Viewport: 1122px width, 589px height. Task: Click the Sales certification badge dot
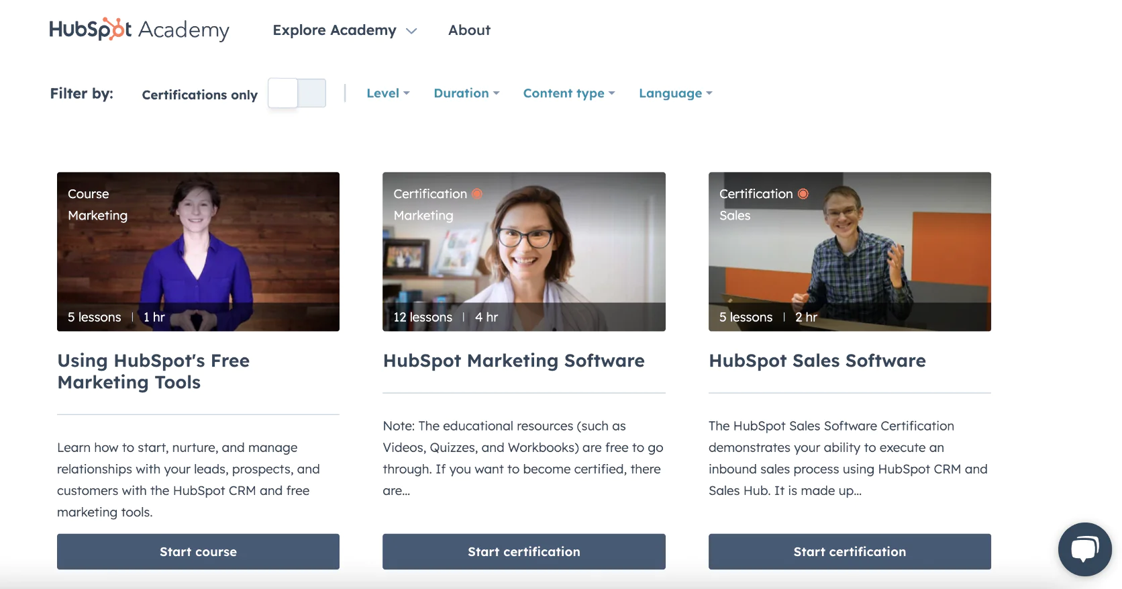[x=803, y=194]
